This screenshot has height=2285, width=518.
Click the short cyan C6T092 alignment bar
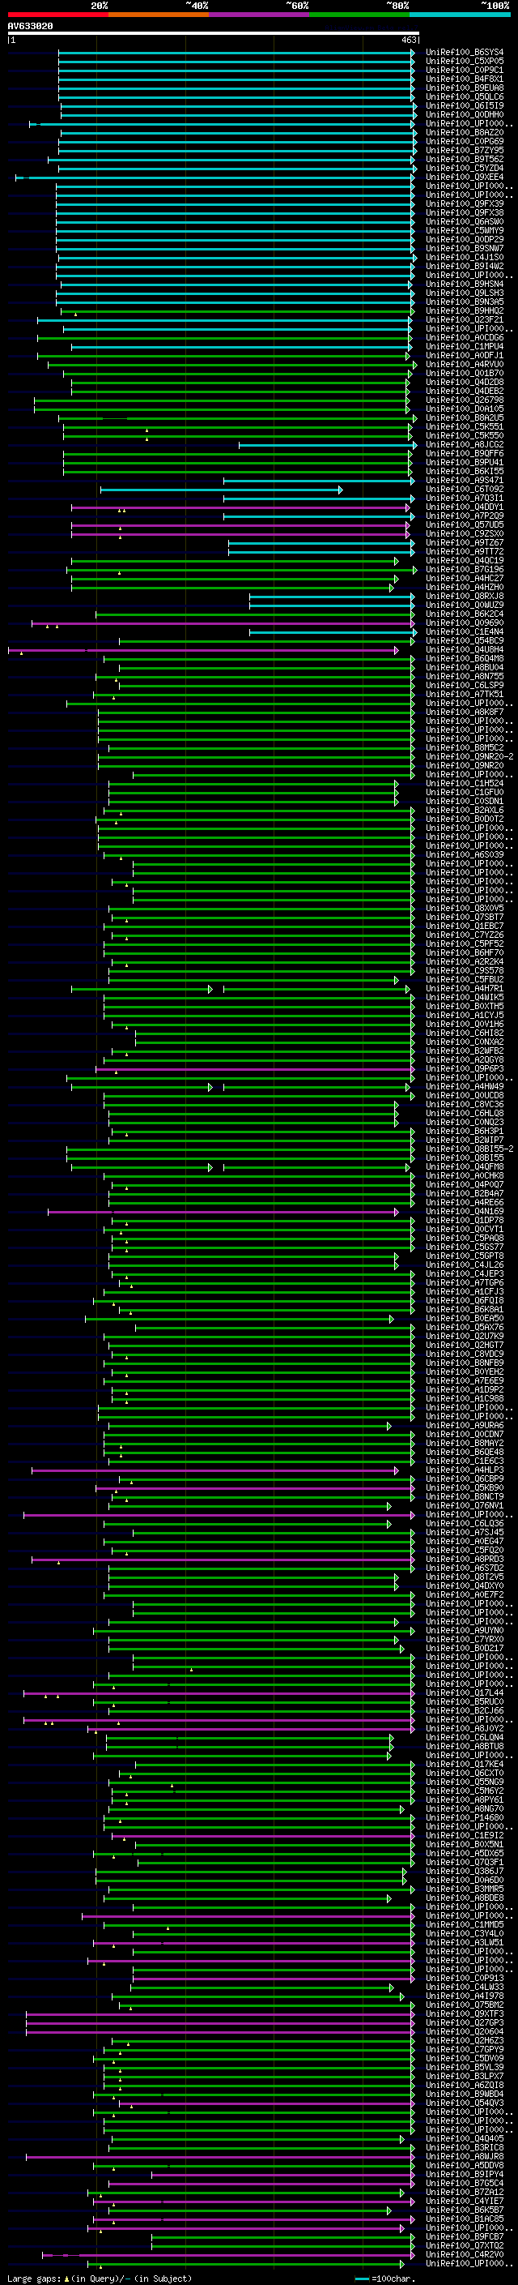click(222, 490)
